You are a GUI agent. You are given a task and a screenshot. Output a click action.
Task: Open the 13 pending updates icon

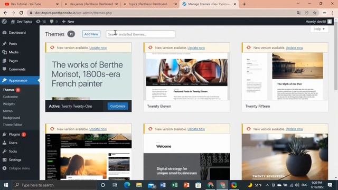tap(41, 22)
